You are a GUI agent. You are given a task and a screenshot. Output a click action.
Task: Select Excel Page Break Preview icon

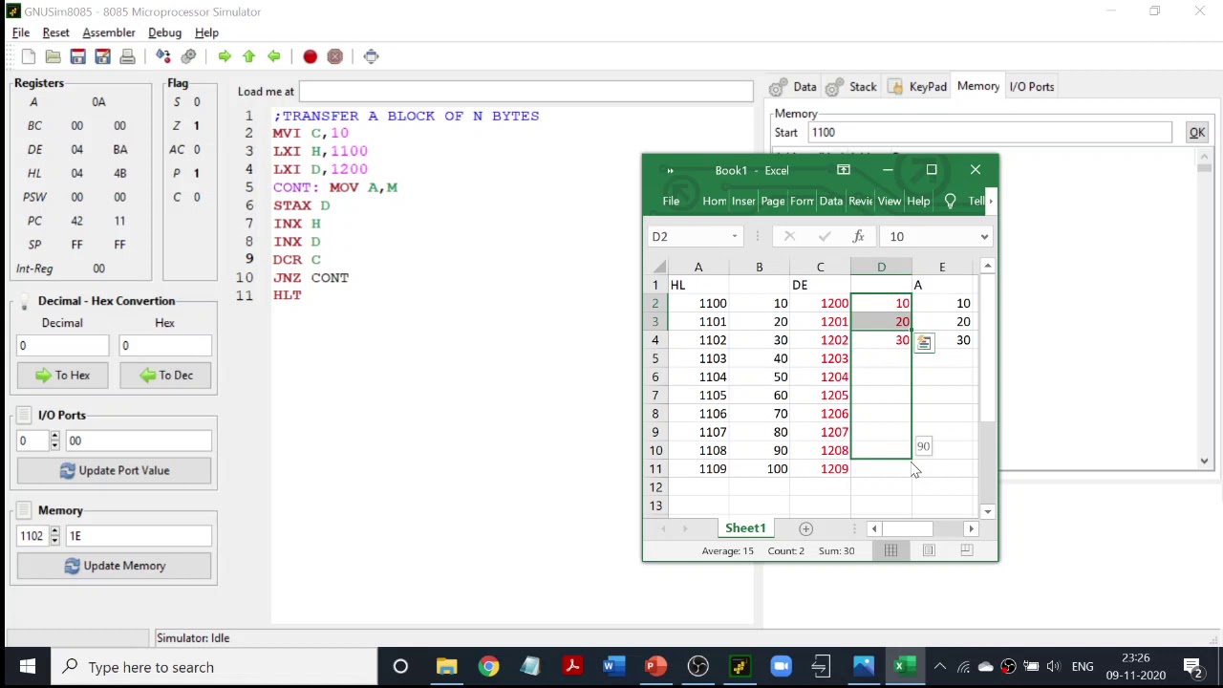pyautogui.click(x=966, y=550)
